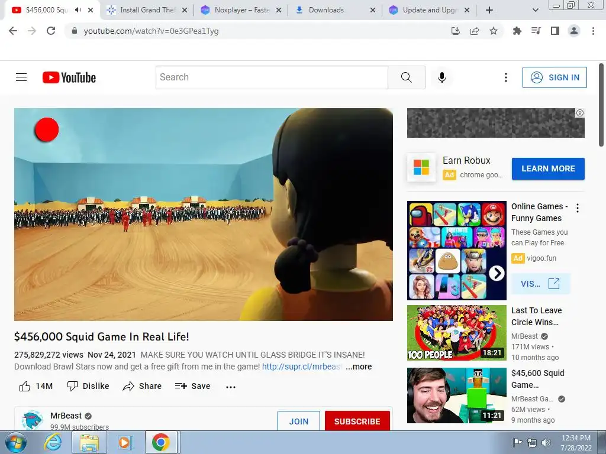This screenshot has width=606, height=454.
Task: Close the Downloads tab
Action: (373, 10)
